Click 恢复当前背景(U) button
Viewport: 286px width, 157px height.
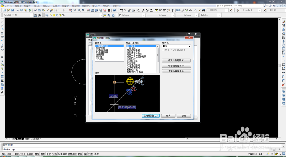[176, 66]
